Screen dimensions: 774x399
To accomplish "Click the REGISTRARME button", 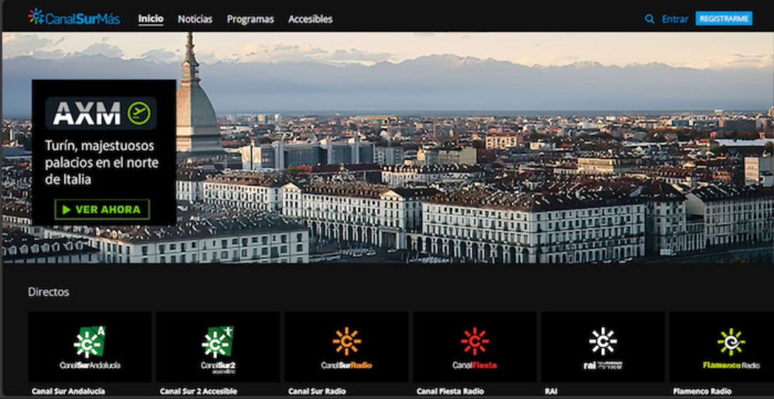I will [724, 19].
